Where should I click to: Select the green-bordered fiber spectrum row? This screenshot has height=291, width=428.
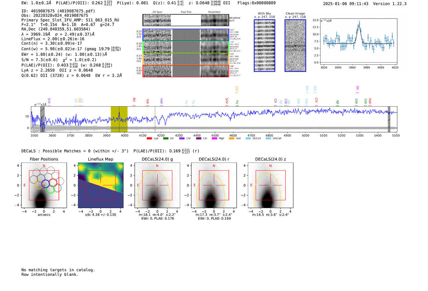tap(186, 47)
